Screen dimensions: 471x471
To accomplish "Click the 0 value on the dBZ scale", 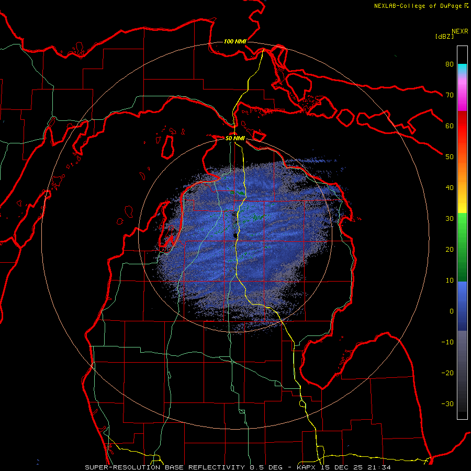I will [452, 311].
